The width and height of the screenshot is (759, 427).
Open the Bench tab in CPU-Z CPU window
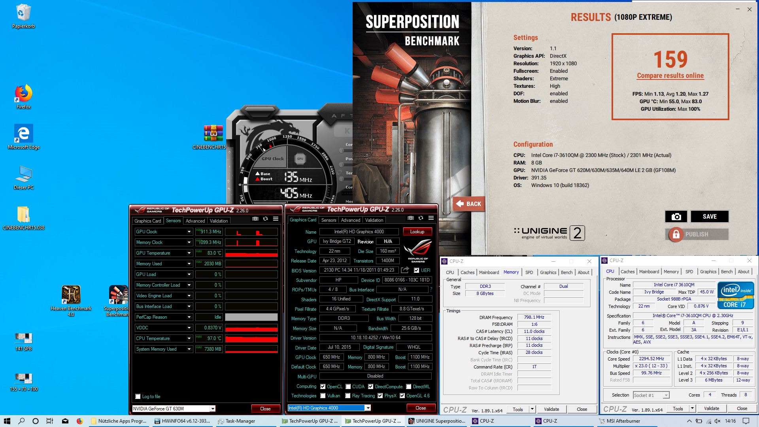tap(727, 272)
